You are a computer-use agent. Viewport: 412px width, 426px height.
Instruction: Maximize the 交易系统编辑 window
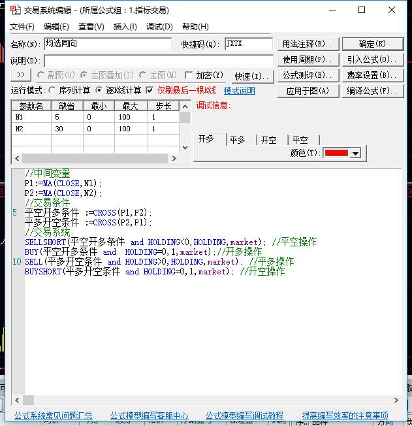click(x=362, y=10)
